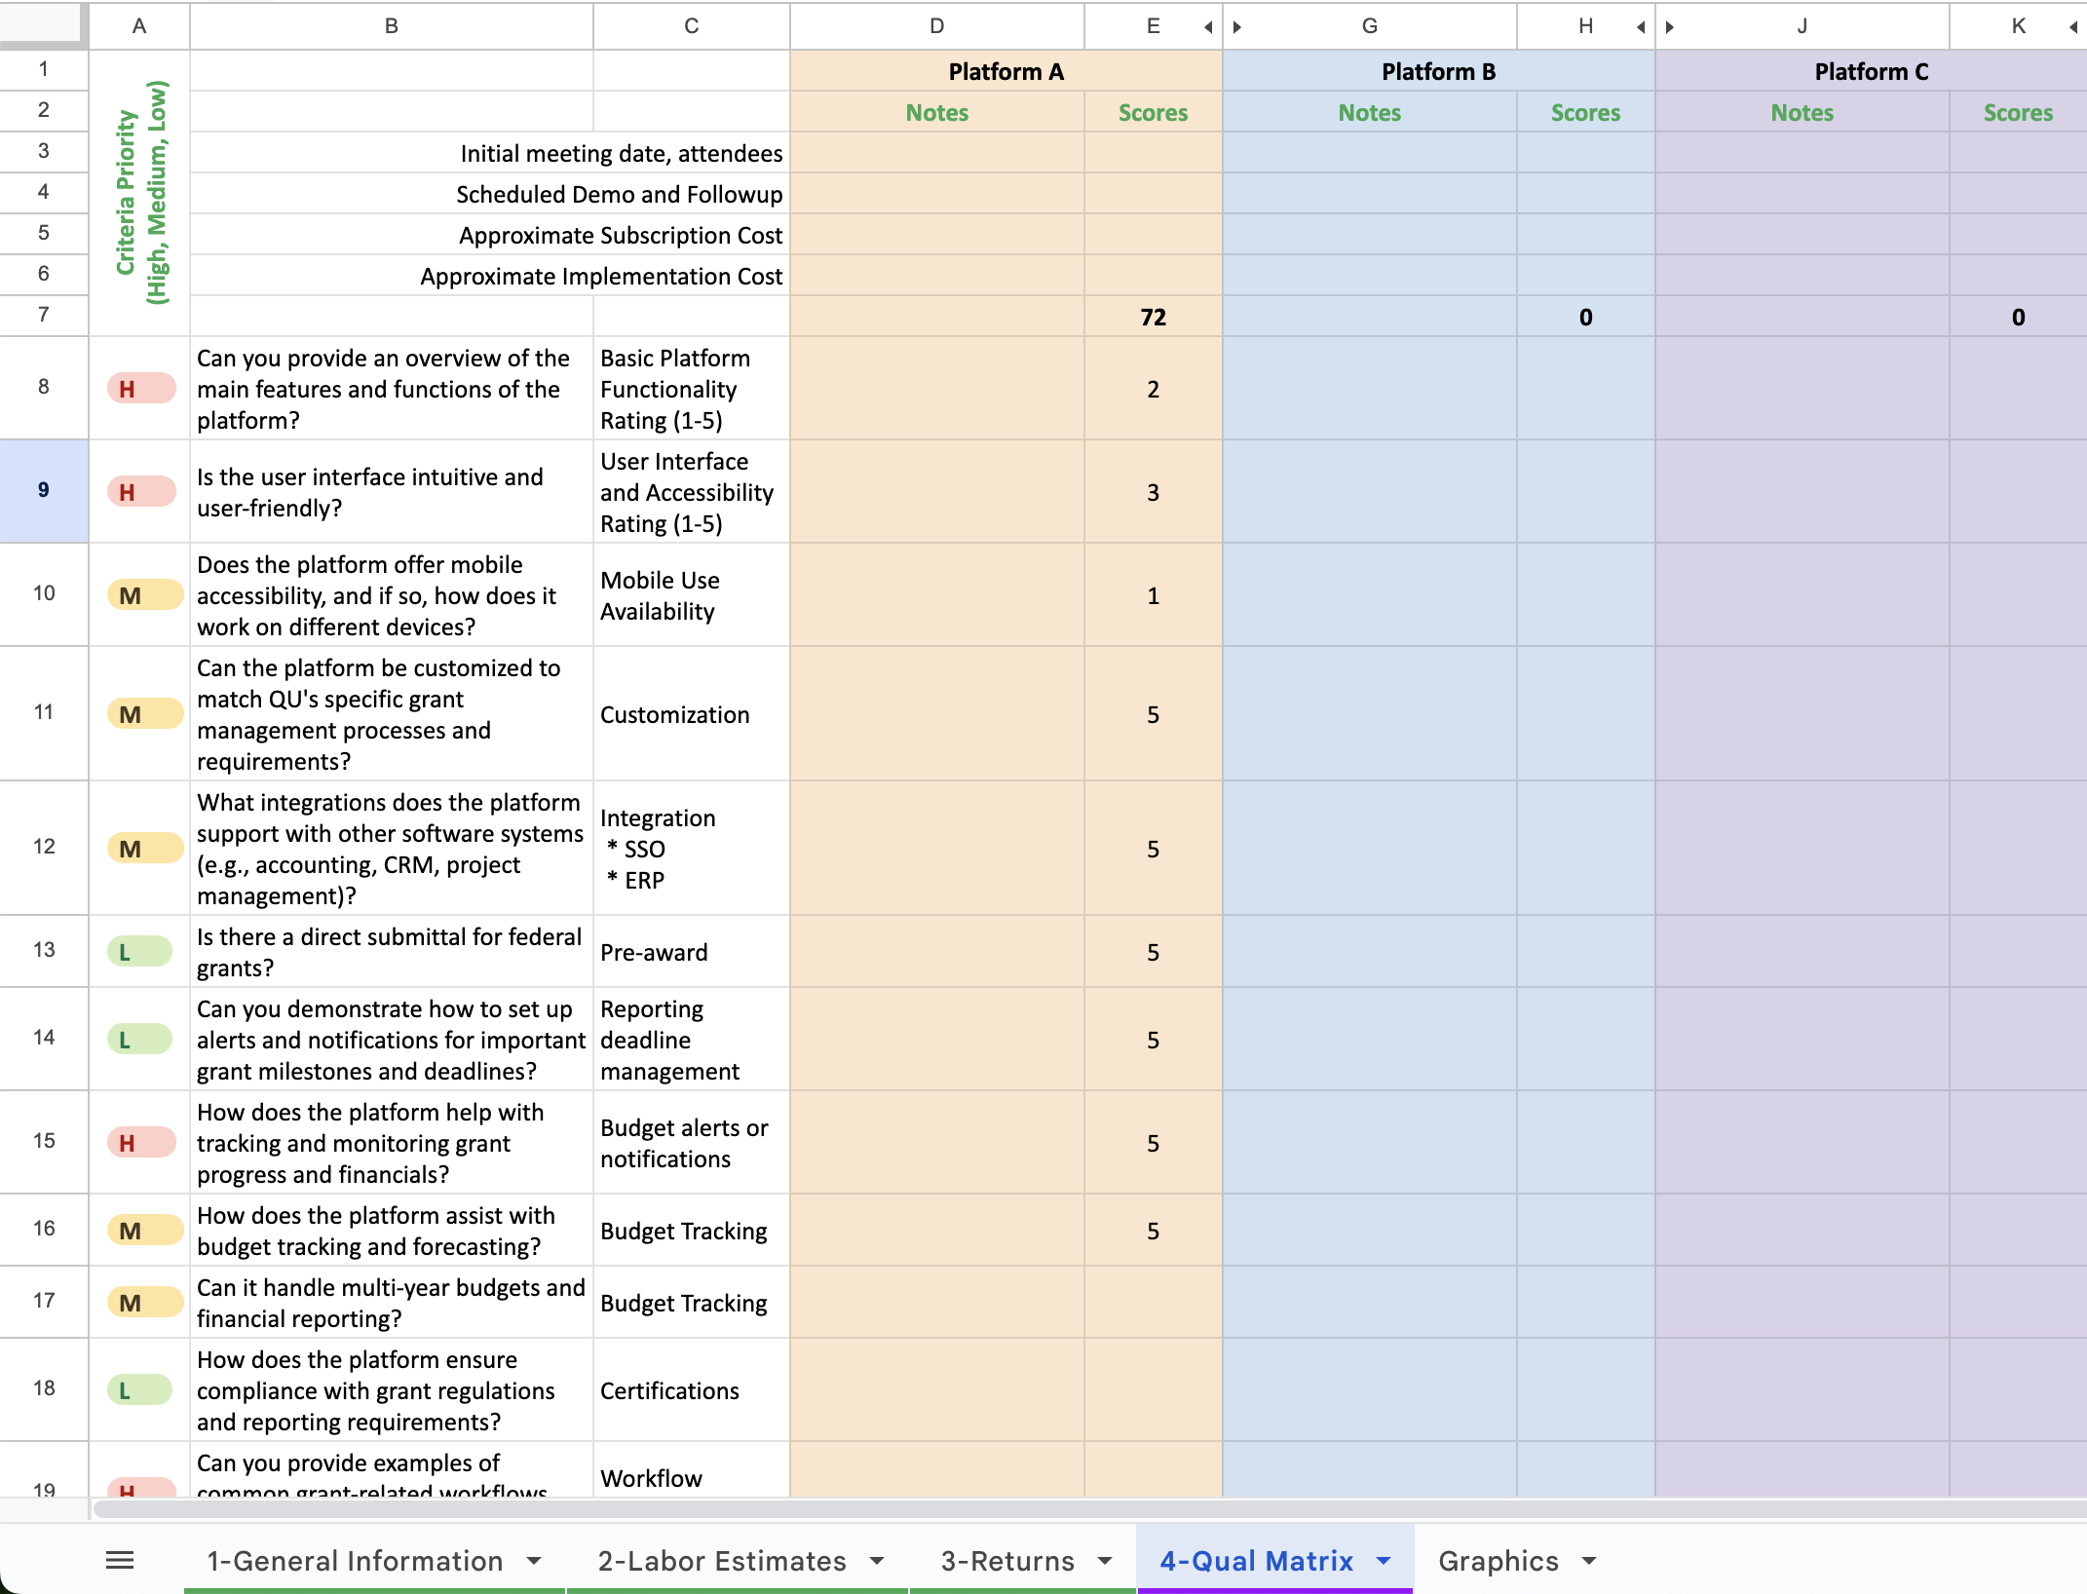The width and height of the screenshot is (2087, 1594).
Task: Select Platform A total score 72
Action: click(x=1154, y=317)
